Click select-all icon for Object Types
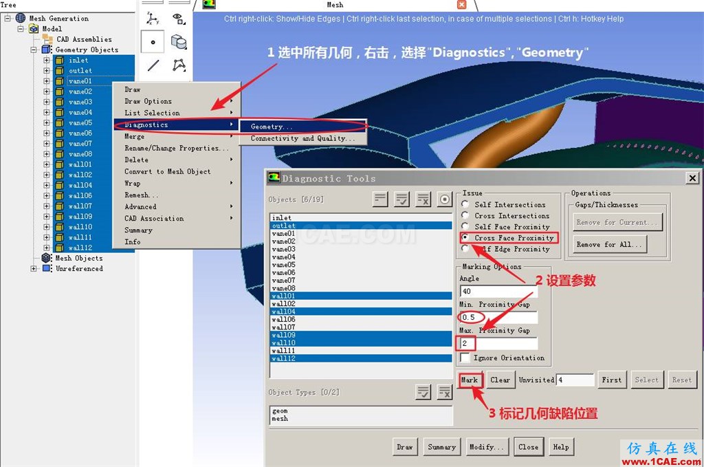The image size is (704, 467). pos(423,392)
